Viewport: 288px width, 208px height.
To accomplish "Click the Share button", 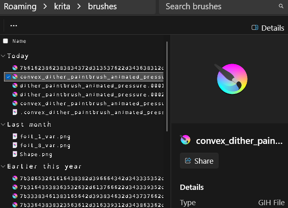I will tap(199, 161).
